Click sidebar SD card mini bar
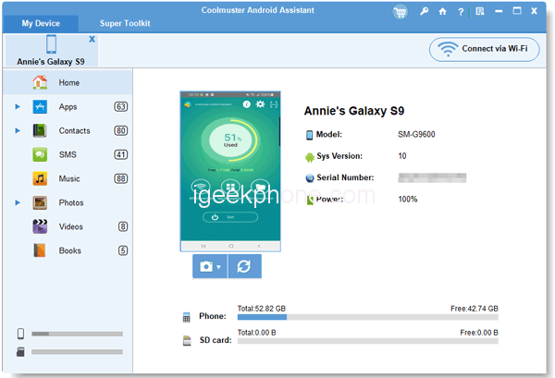 77,352
